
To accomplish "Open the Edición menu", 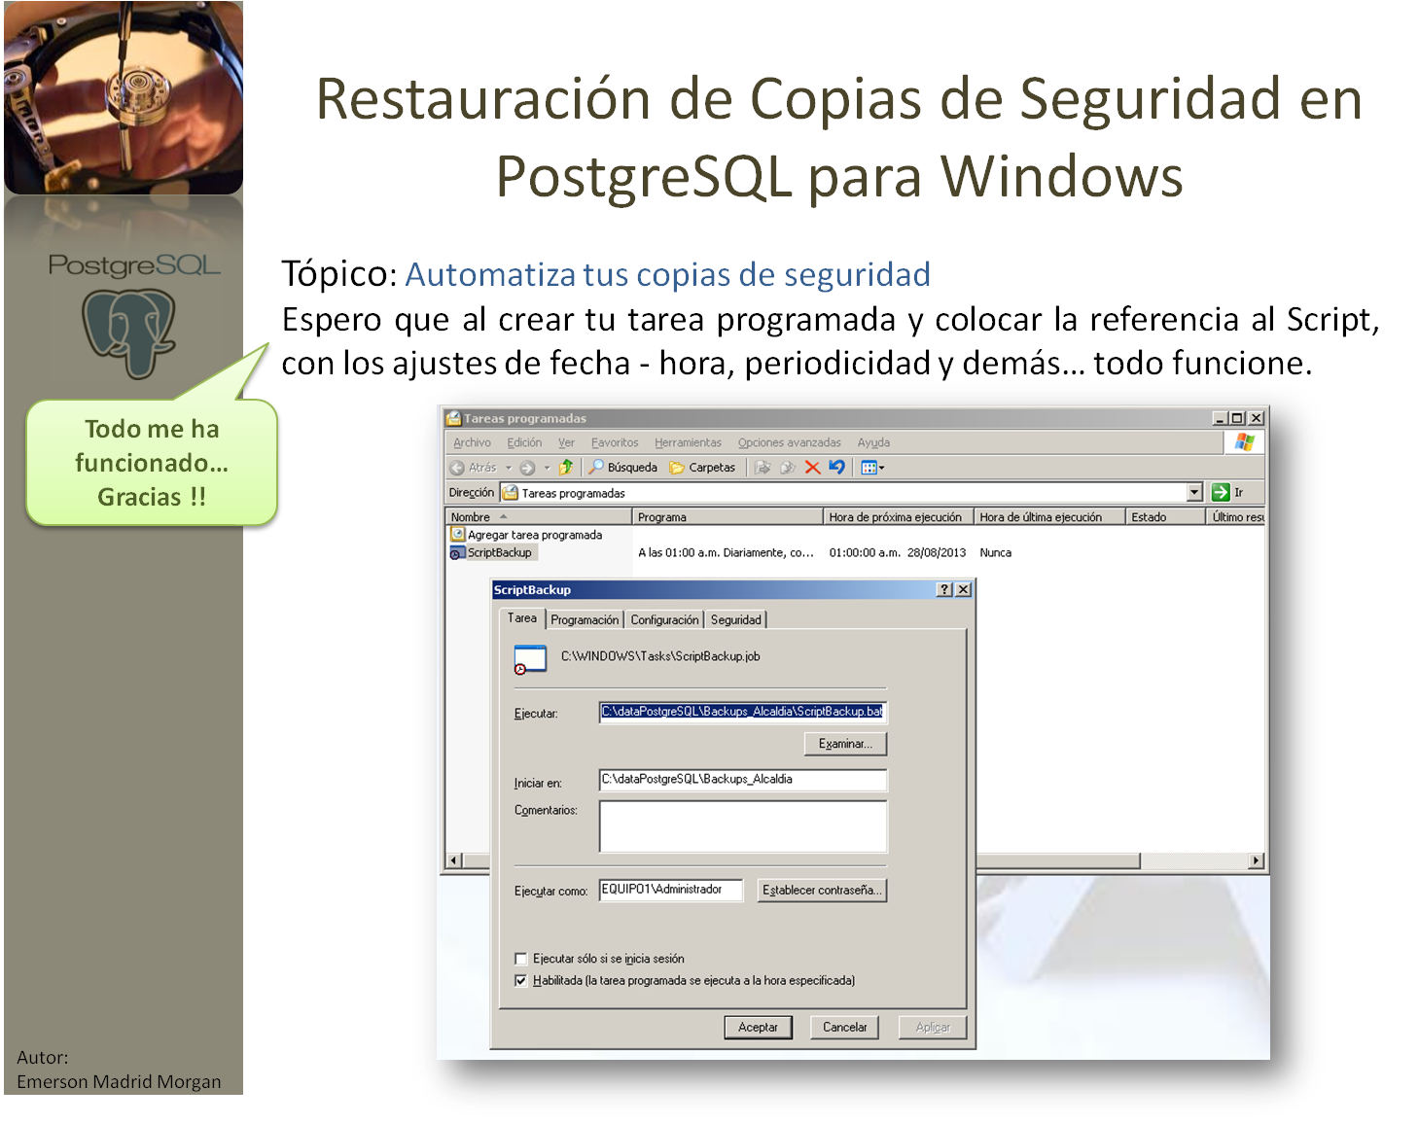I will [524, 442].
